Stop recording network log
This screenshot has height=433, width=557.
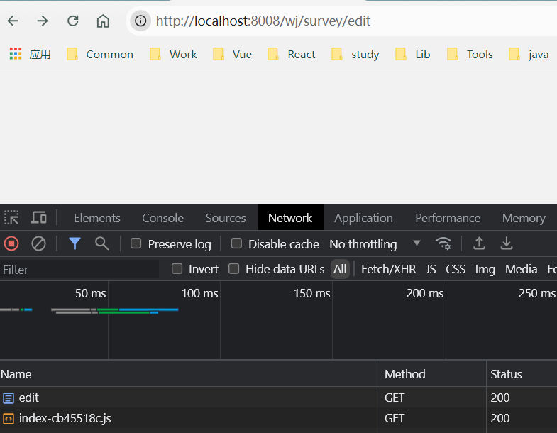11,244
